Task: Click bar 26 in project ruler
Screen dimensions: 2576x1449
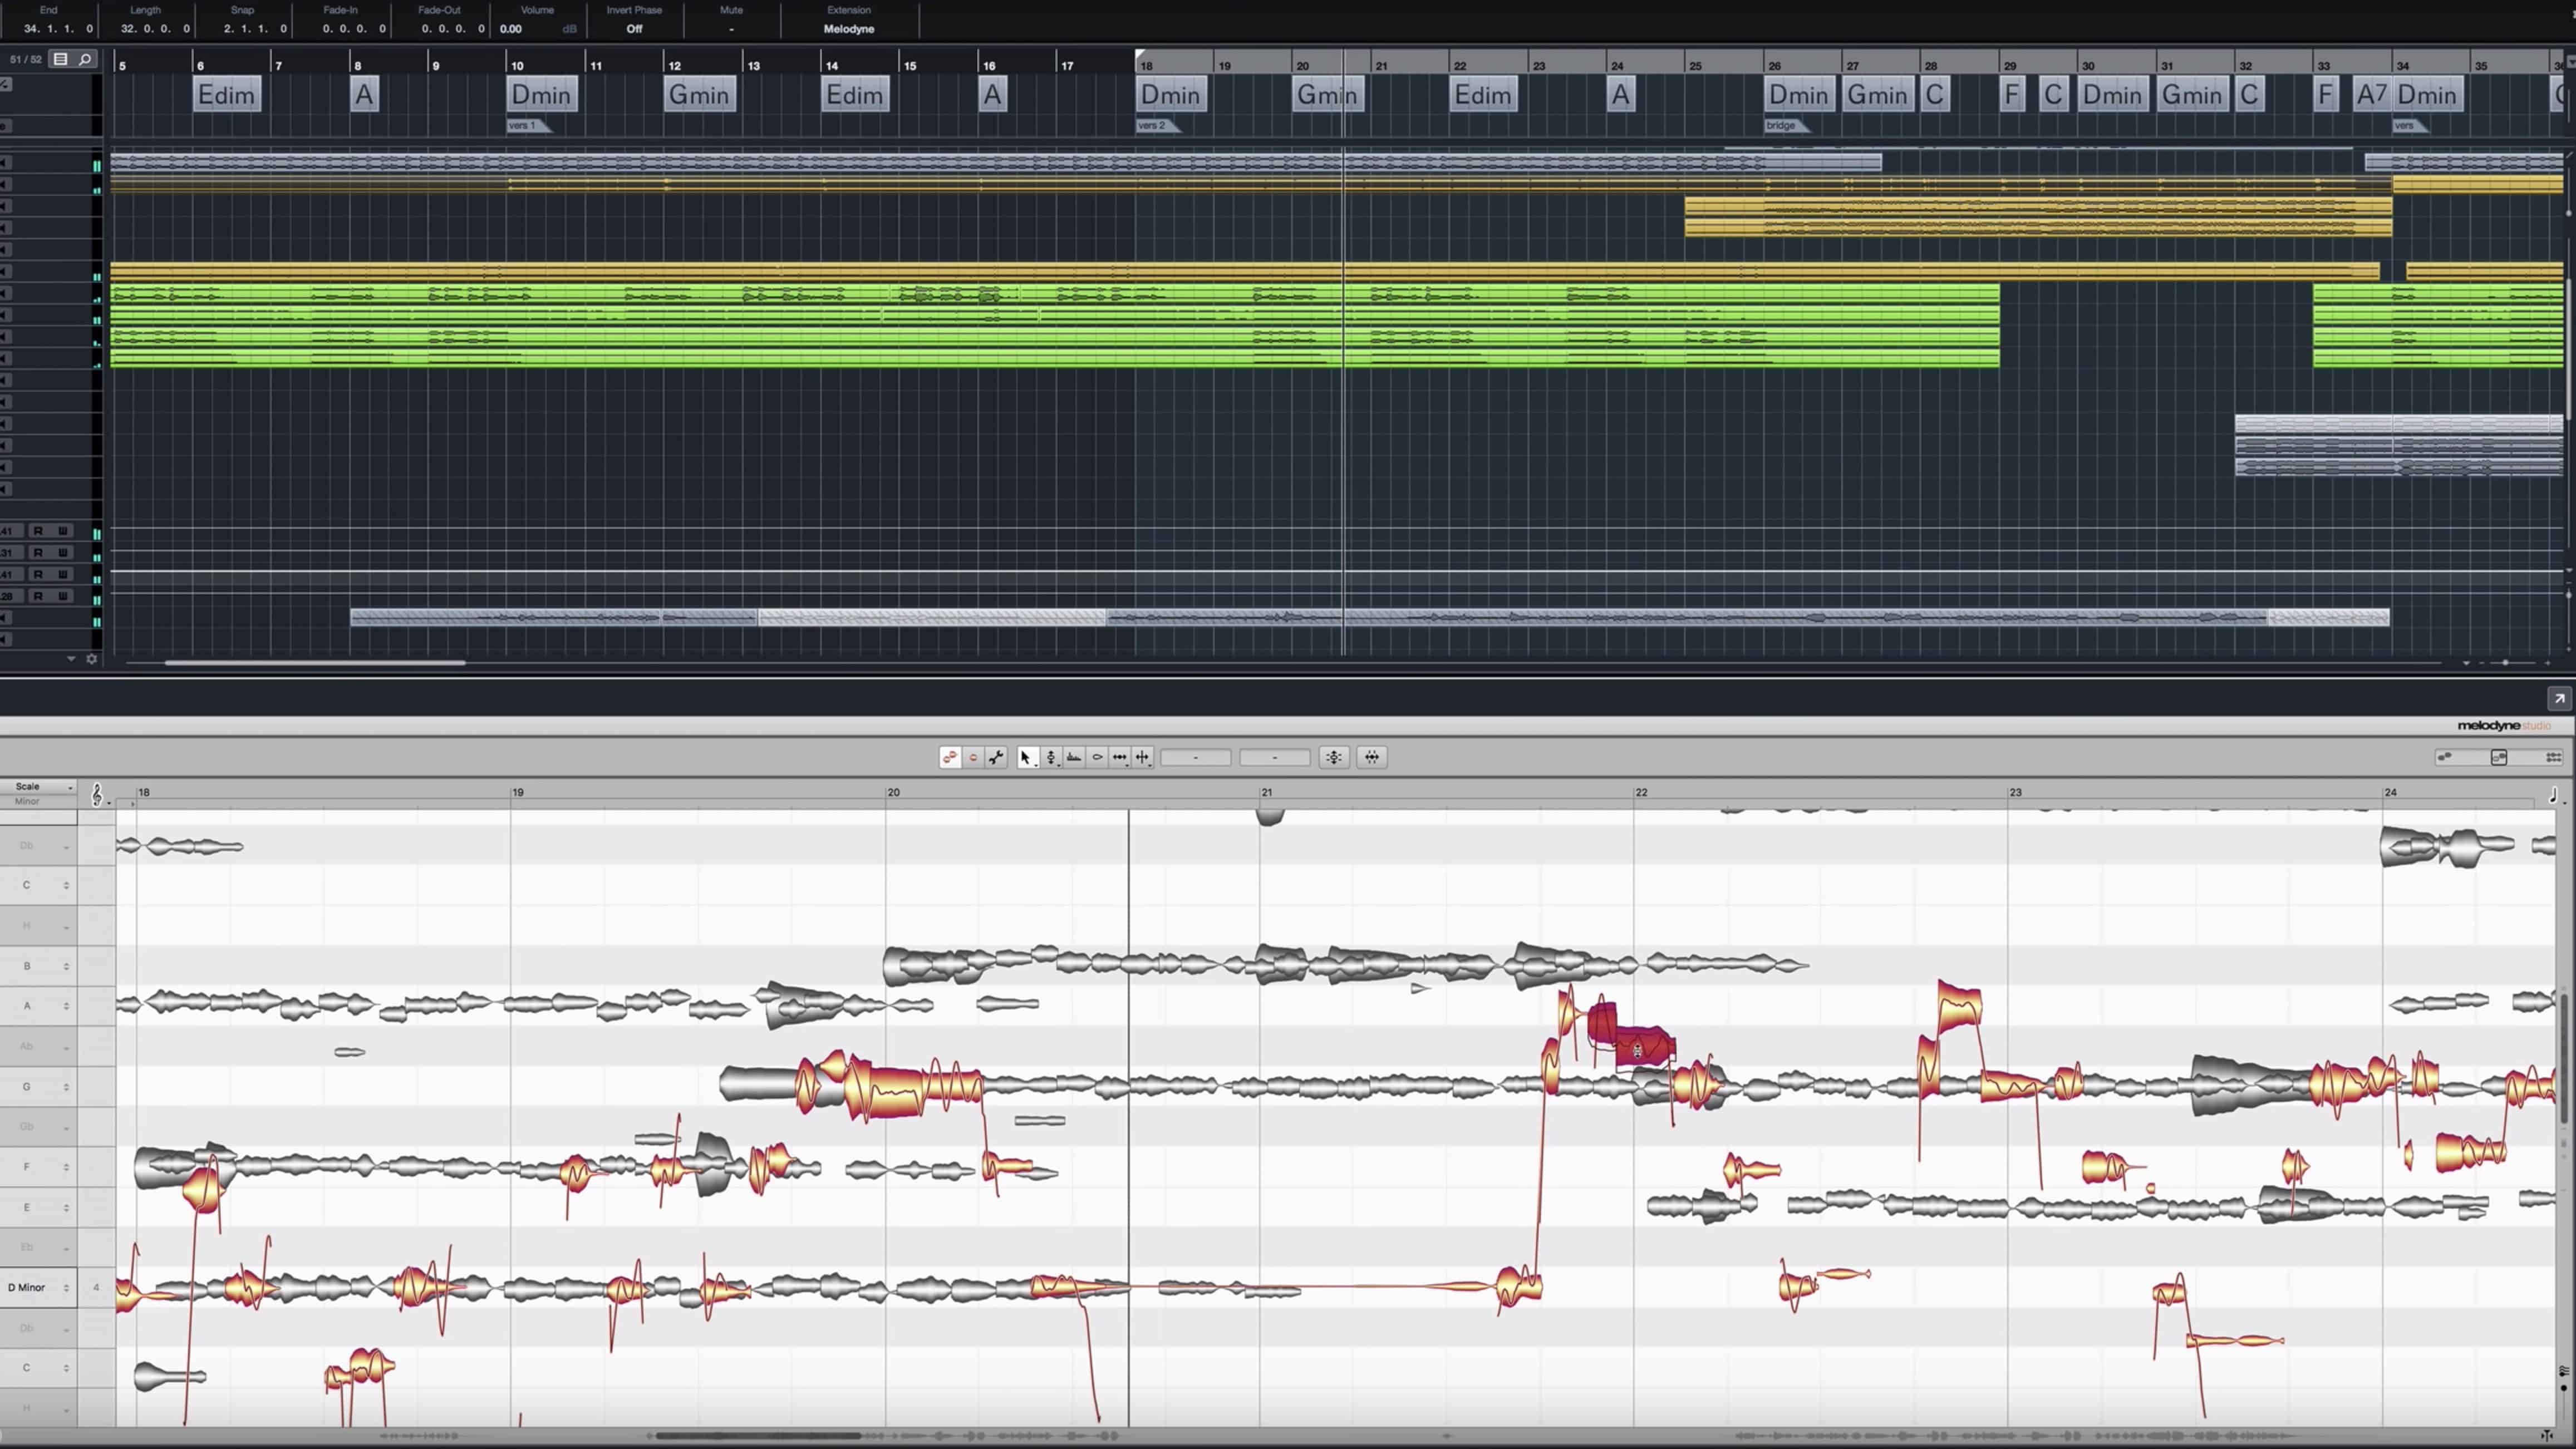Action: (x=1774, y=65)
